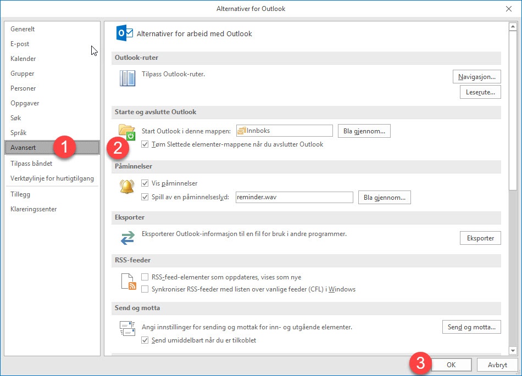Uncheck the 'Vis påminnelser' checkbox

coord(145,183)
